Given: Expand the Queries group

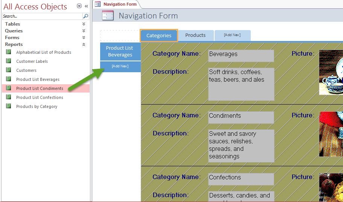Looking at the screenshot, I should pyautogui.click(x=84, y=31).
